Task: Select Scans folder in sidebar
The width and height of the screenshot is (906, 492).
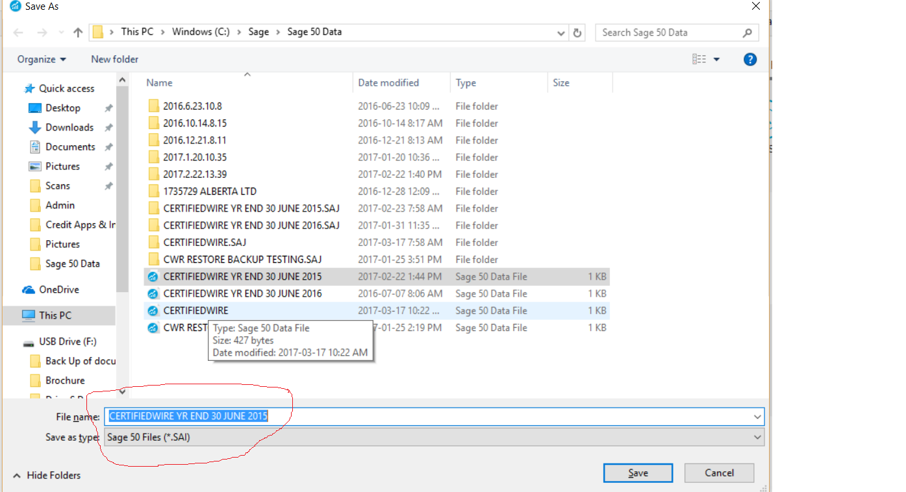Action: point(57,186)
